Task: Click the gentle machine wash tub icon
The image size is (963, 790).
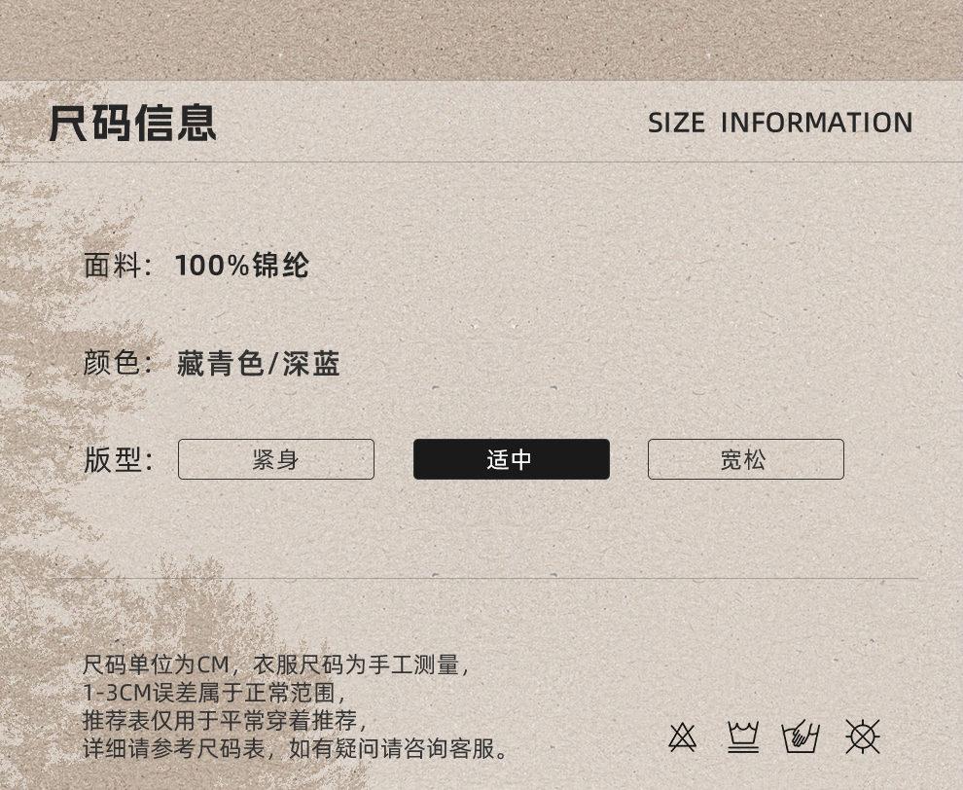Action: coord(743,737)
